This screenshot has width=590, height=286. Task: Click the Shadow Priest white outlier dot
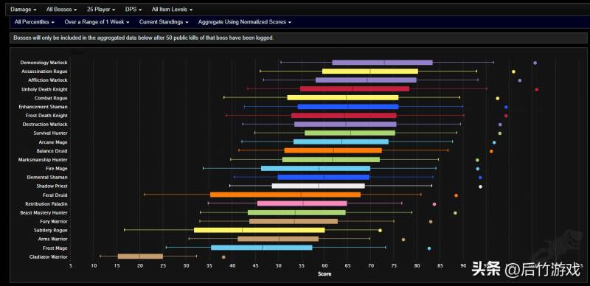(480, 186)
